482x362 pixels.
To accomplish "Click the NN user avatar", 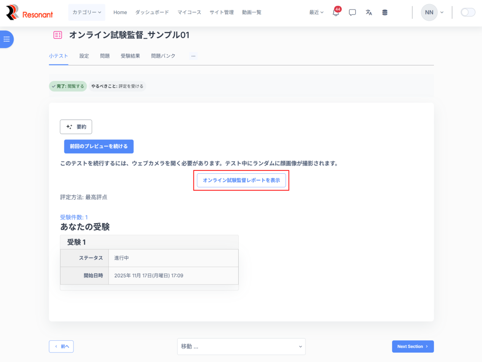I will click(x=429, y=13).
